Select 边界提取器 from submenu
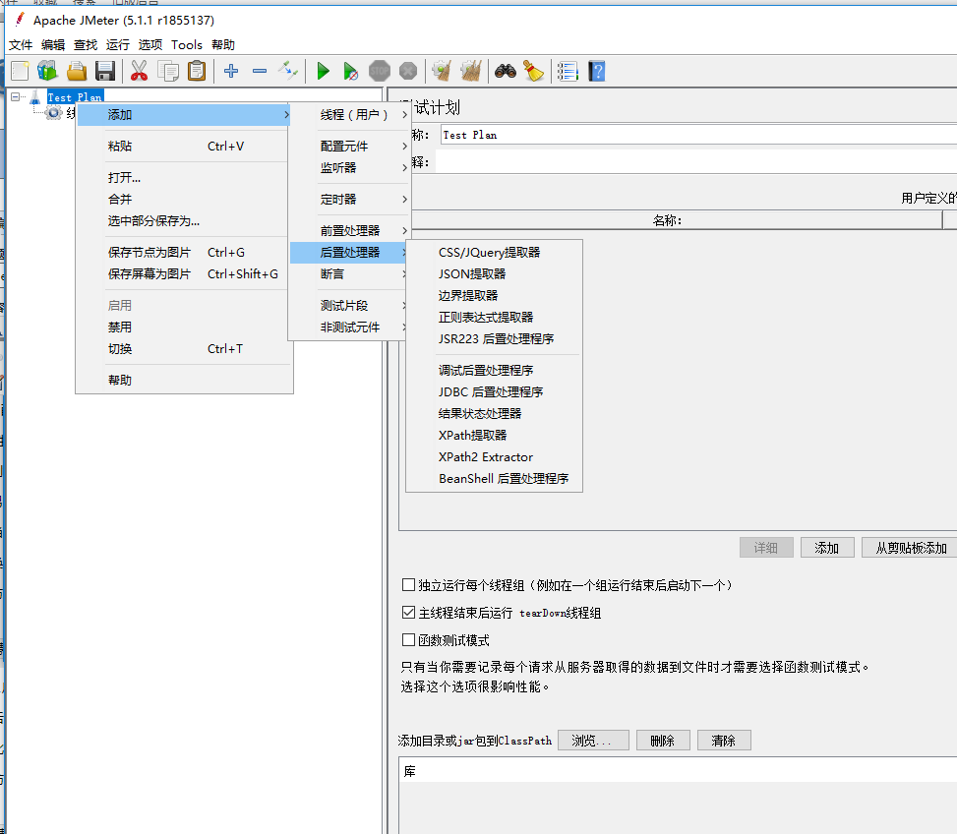This screenshot has width=957, height=834. pos(494,296)
